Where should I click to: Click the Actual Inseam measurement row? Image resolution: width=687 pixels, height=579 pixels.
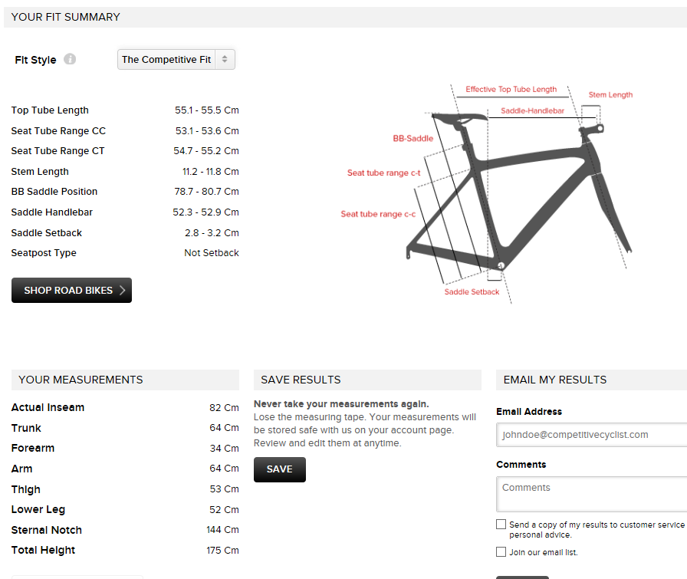click(125, 408)
